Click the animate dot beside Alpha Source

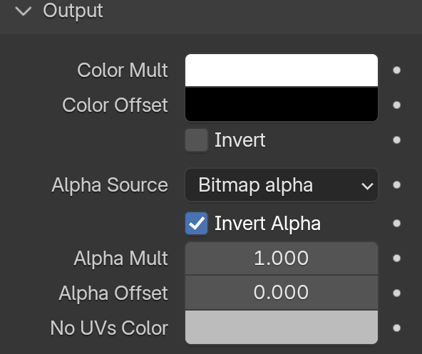[x=396, y=184]
